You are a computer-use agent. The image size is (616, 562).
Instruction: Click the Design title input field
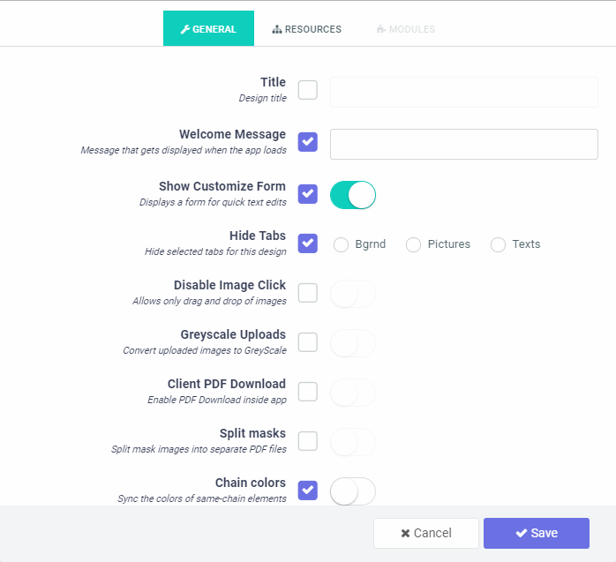click(x=464, y=93)
